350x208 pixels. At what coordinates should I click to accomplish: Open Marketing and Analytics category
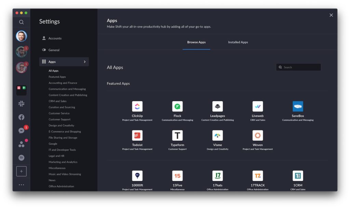63,162
